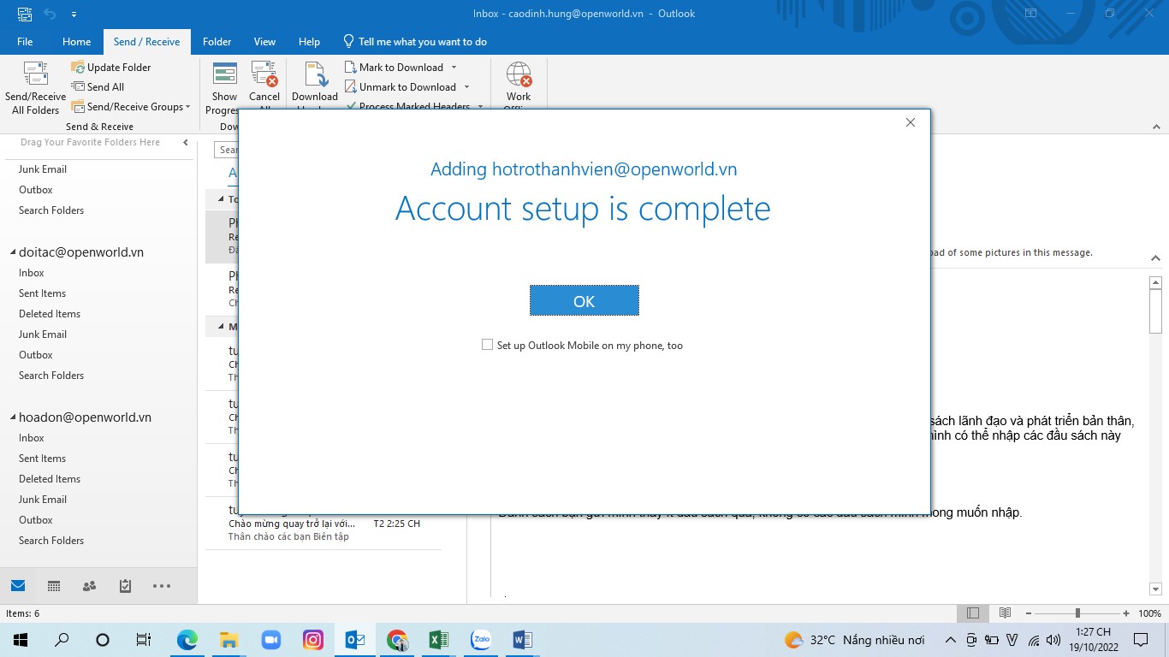
Task: Open Zalo from the taskbar
Action: 481,640
